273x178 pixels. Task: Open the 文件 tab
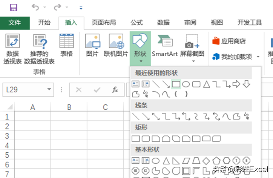[x=15, y=23]
